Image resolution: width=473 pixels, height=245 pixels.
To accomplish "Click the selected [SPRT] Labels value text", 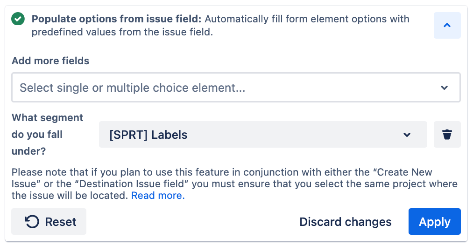I will [148, 135].
